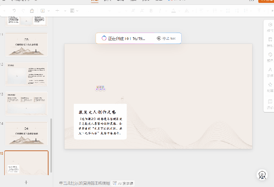The image size is (274, 187).
Task: Click the undo arrow in the toolbar
Action: click(x=14, y=11)
